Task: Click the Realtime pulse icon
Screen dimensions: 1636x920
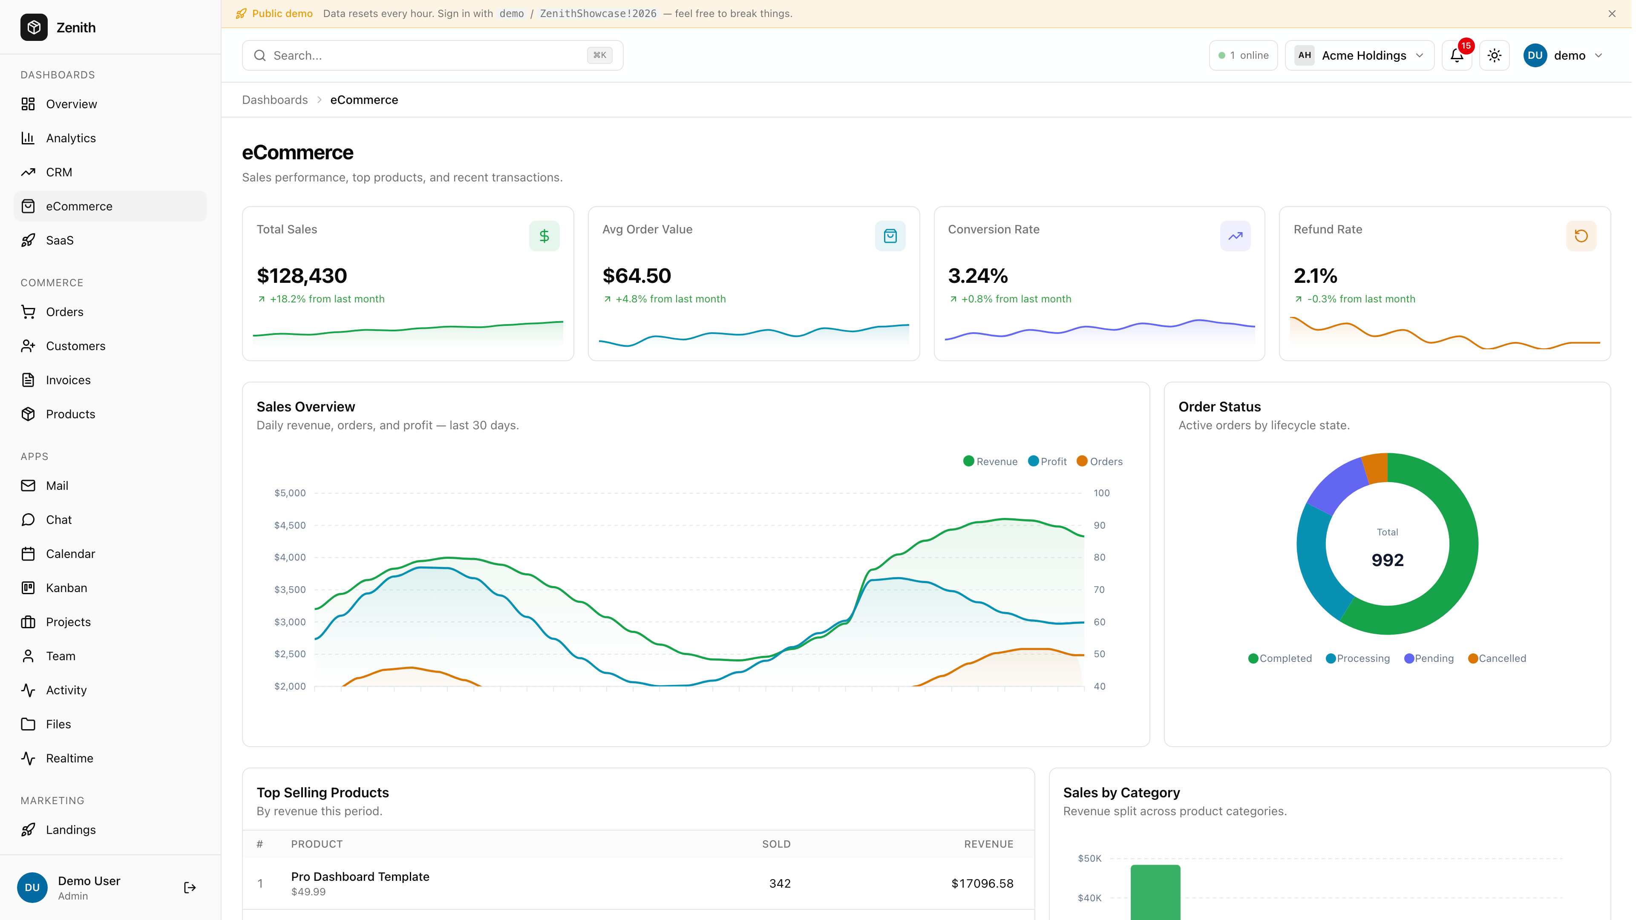Action: 28,758
